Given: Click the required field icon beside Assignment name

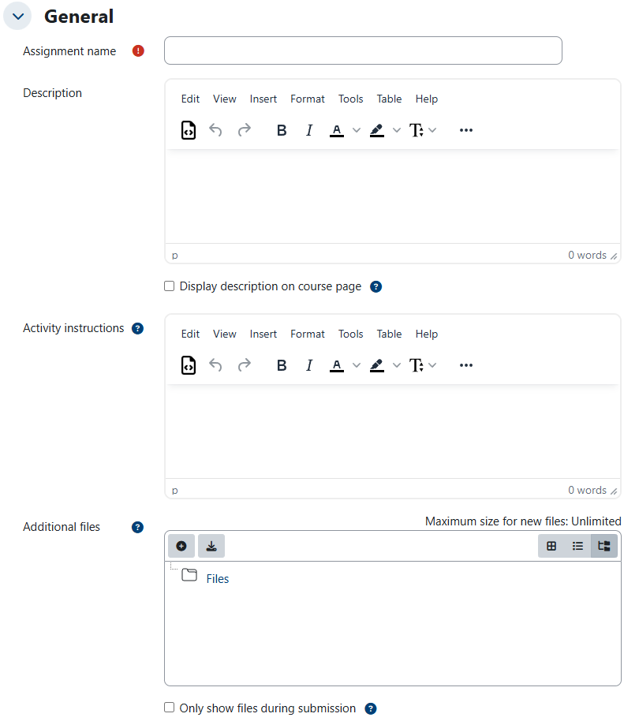Looking at the screenshot, I should point(138,50).
